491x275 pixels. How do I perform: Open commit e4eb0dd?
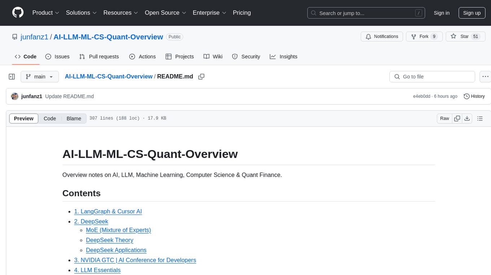click(422, 96)
